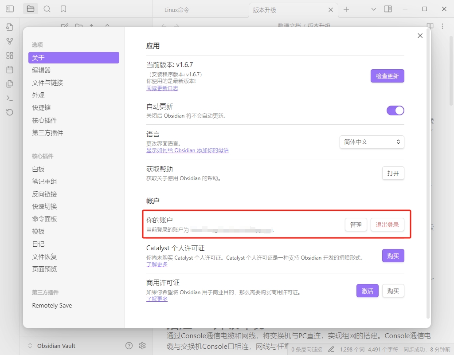
Task: Open command palette ribbon icon
Action: [9, 98]
